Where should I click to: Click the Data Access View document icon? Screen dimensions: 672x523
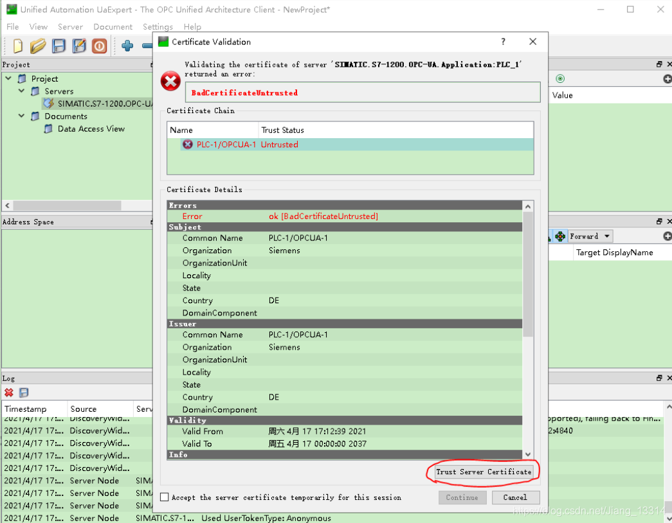49,129
